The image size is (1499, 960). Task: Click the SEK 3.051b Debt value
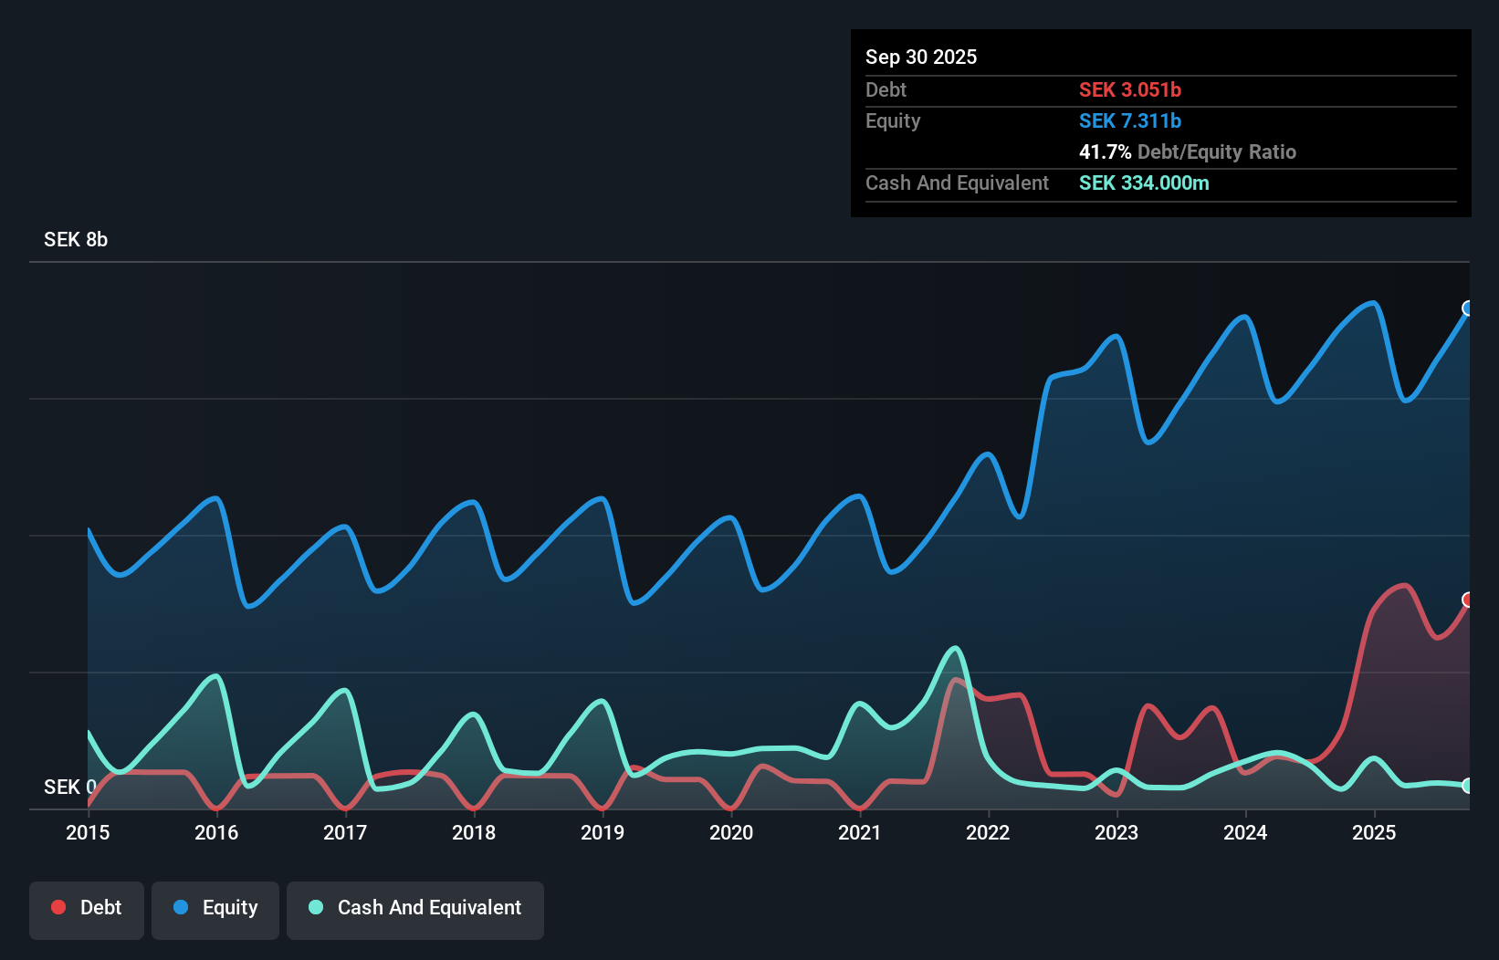coord(1130,89)
